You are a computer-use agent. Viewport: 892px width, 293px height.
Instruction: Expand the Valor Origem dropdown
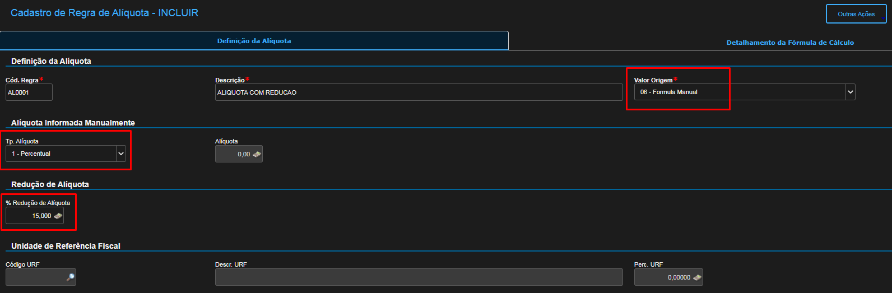click(850, 92)
